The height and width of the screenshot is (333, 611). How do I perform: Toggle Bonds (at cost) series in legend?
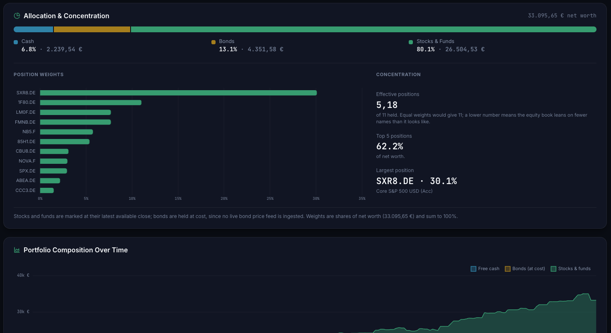point(525,268)
